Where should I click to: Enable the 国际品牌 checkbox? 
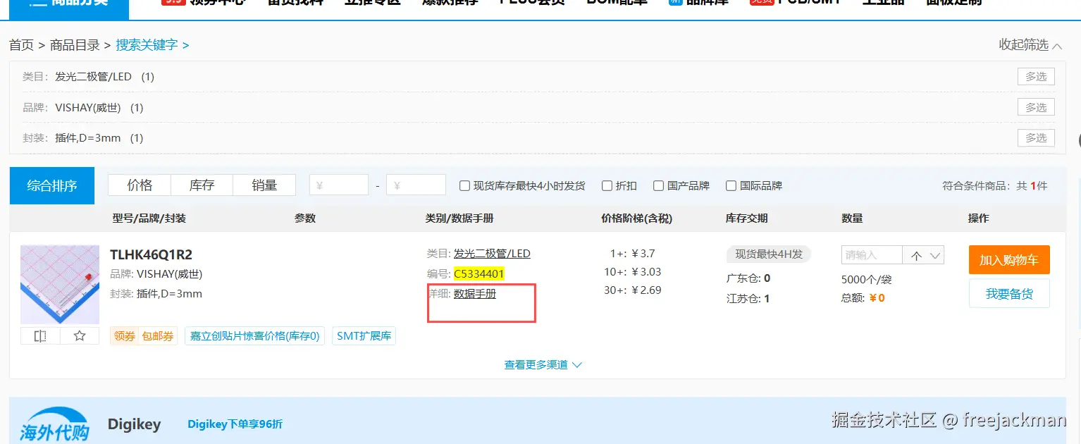point(731,185)
